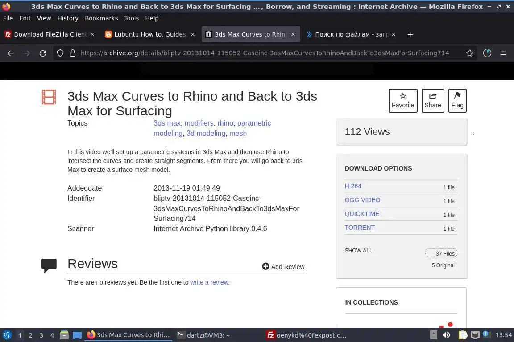The height and width of the screenshot is (342, 514).
Task: Switch to virtual desktop 4
Action: [x=52, y=335]
